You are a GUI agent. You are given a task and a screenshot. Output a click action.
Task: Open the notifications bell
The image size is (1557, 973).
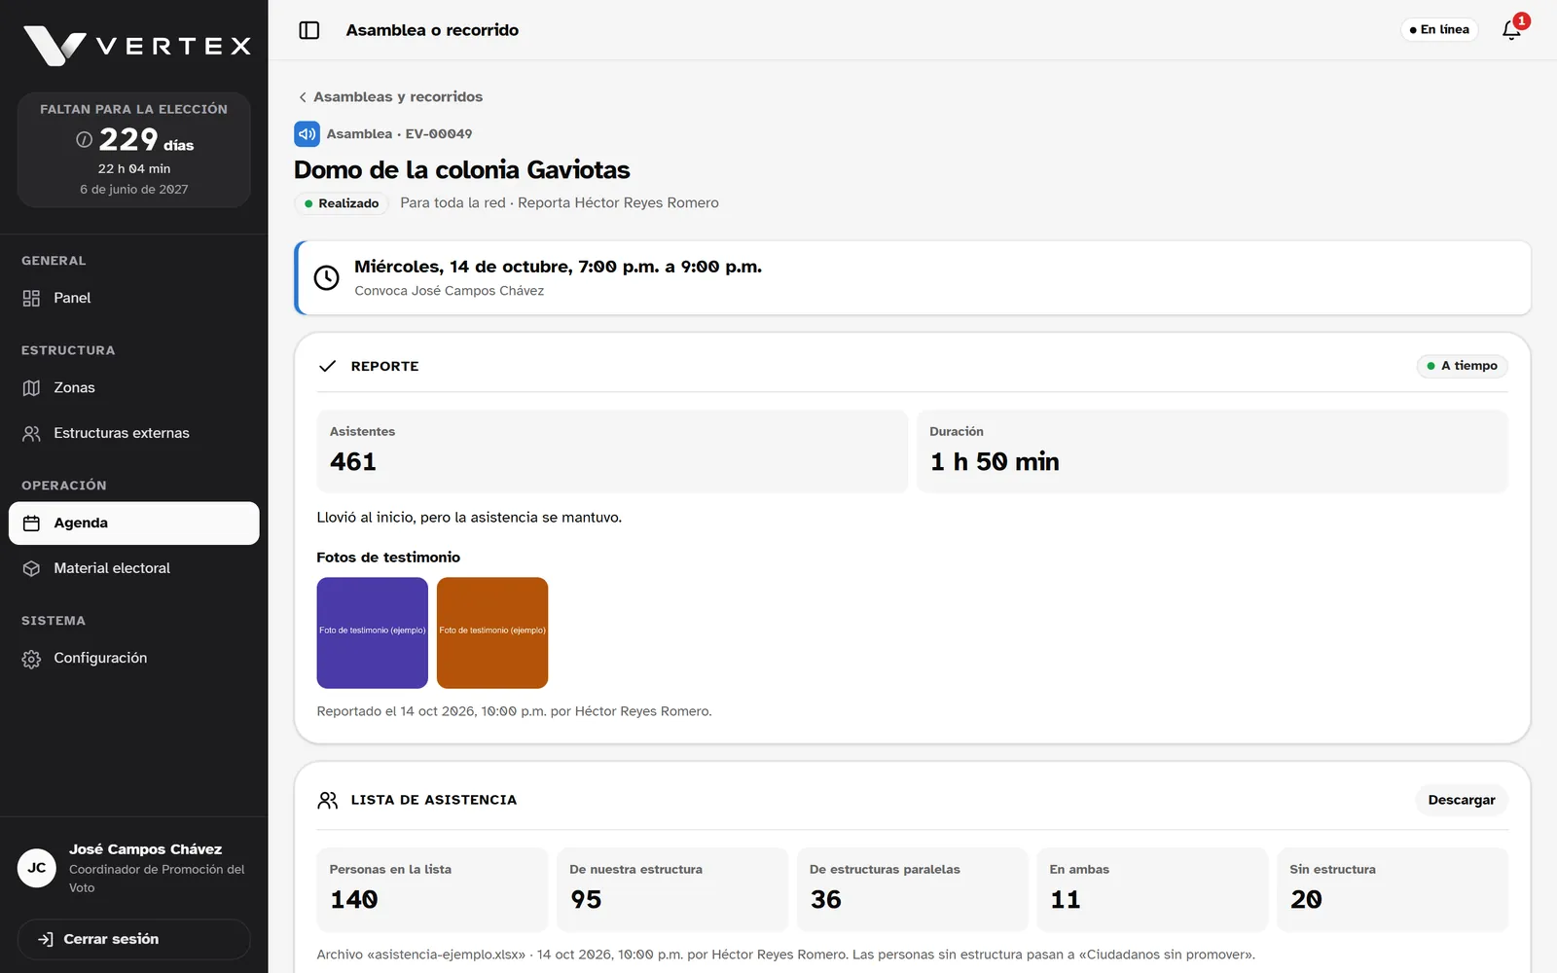point(1511,30)
